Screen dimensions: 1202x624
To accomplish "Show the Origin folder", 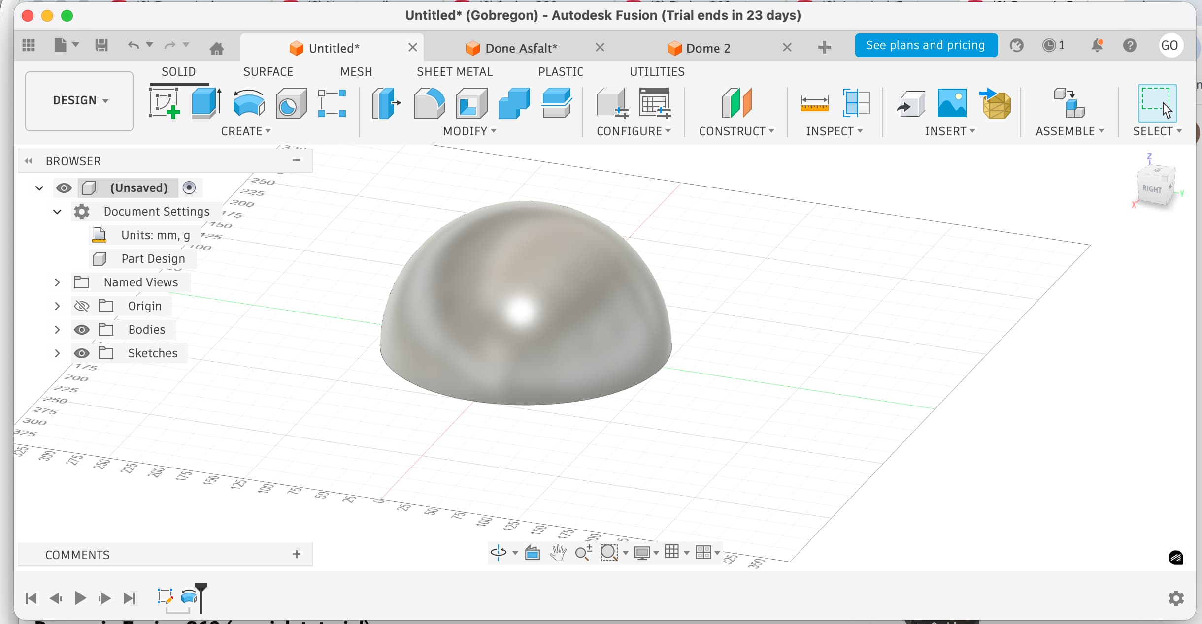I will pyautogui.click(x=82, y=306).
